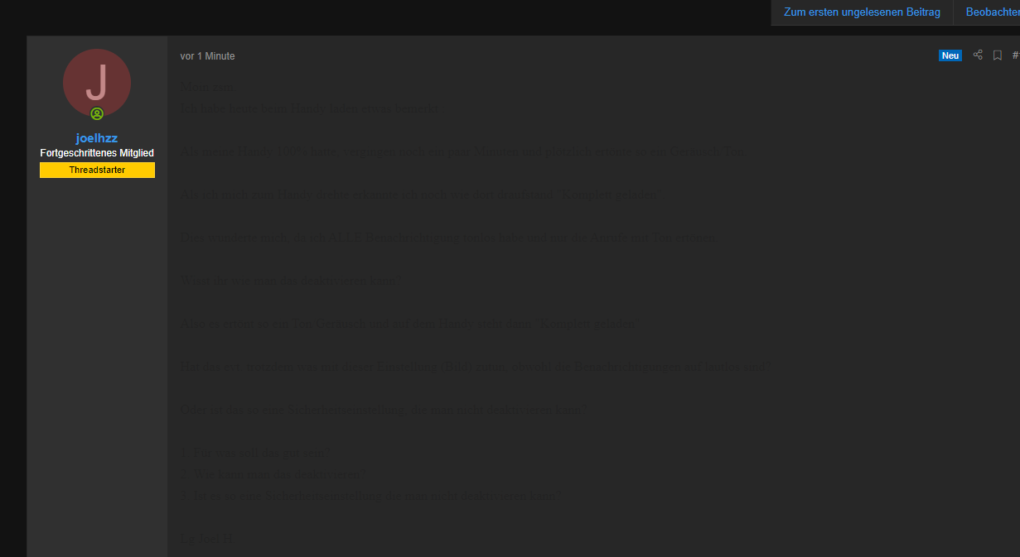This screenshot has height=557, width=1020.
Task: Click the Beobachten button
Action: pyautogui.click(x=993, y=12)
